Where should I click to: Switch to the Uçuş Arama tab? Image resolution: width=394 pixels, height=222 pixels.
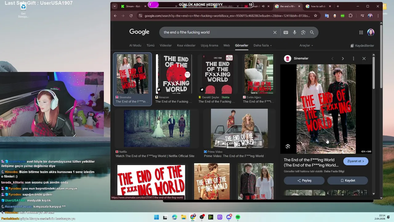coord(209,45)
